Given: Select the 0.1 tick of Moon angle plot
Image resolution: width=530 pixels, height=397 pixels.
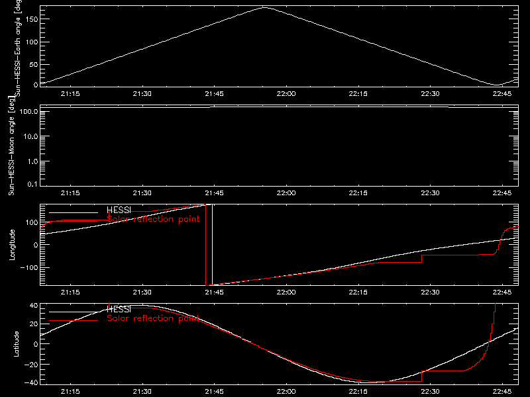Looking at the screenshot, I should pyautogui.click(x=32, y=185).
